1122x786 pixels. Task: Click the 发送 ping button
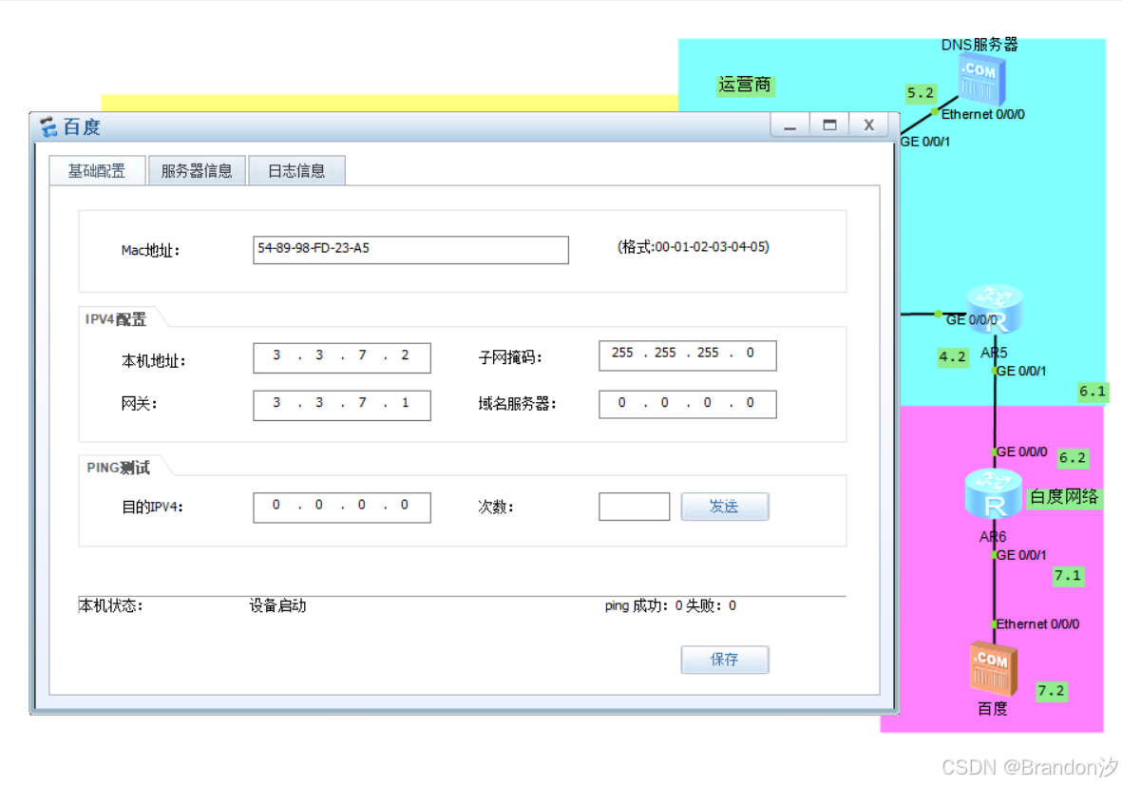(724, 507)
